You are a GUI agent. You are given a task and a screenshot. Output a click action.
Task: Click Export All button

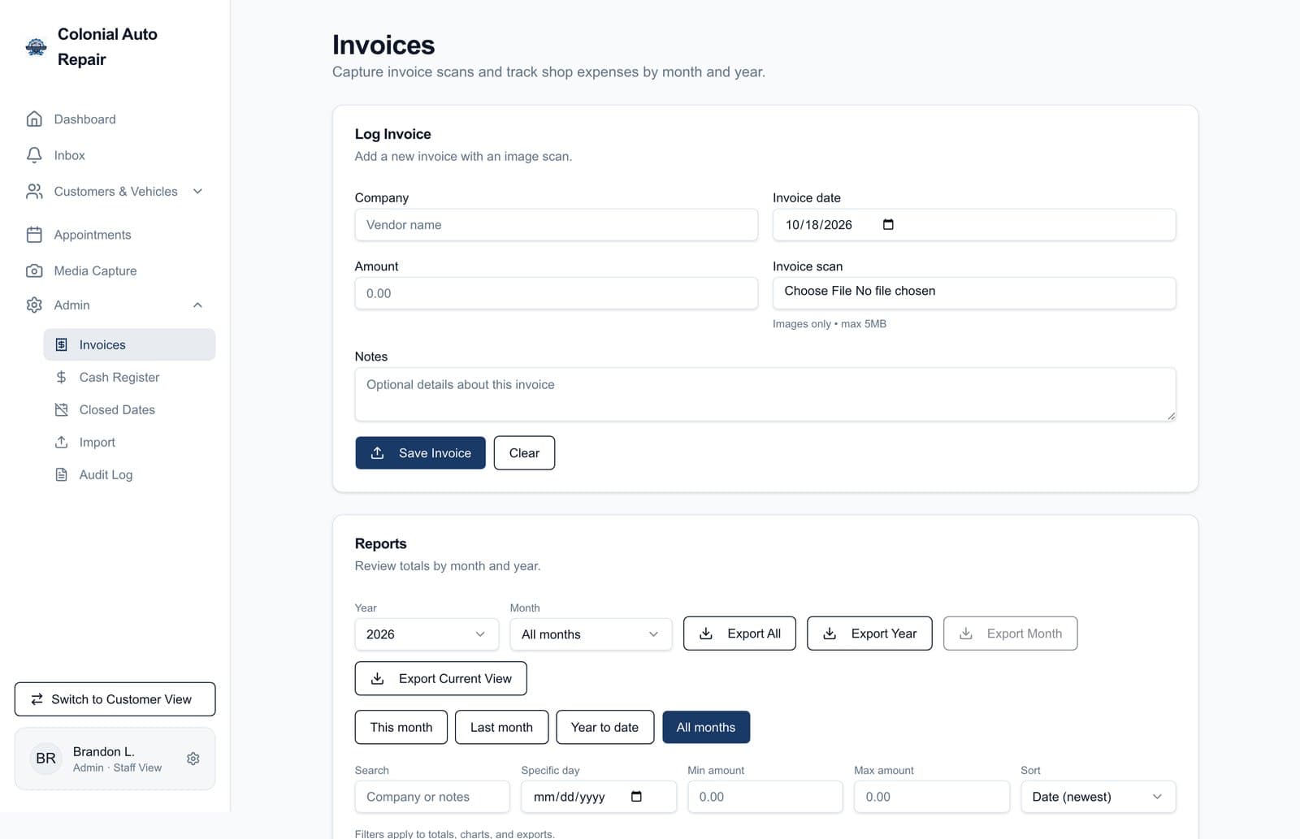739,634
